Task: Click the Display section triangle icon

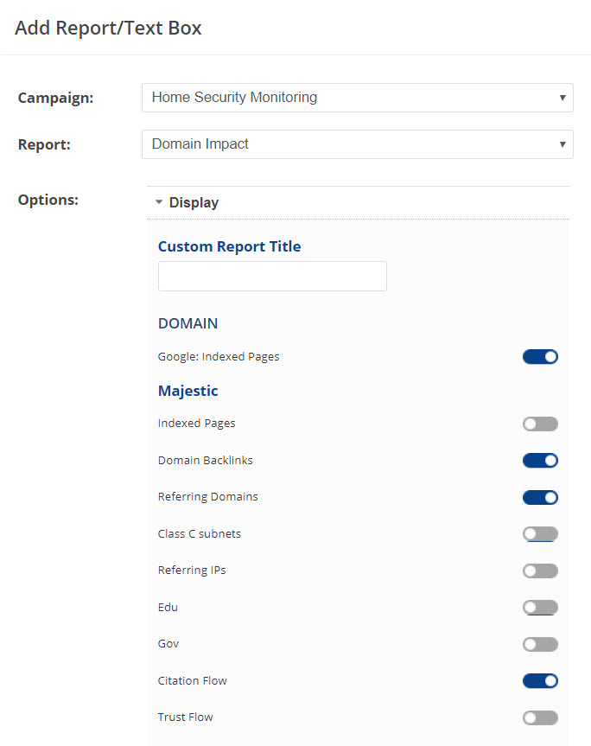Action: 159,203
